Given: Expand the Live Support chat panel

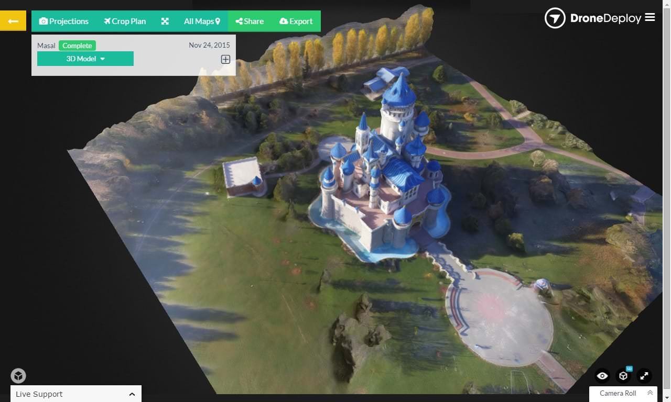Looking at the screenshot, I should click(76, 394).
